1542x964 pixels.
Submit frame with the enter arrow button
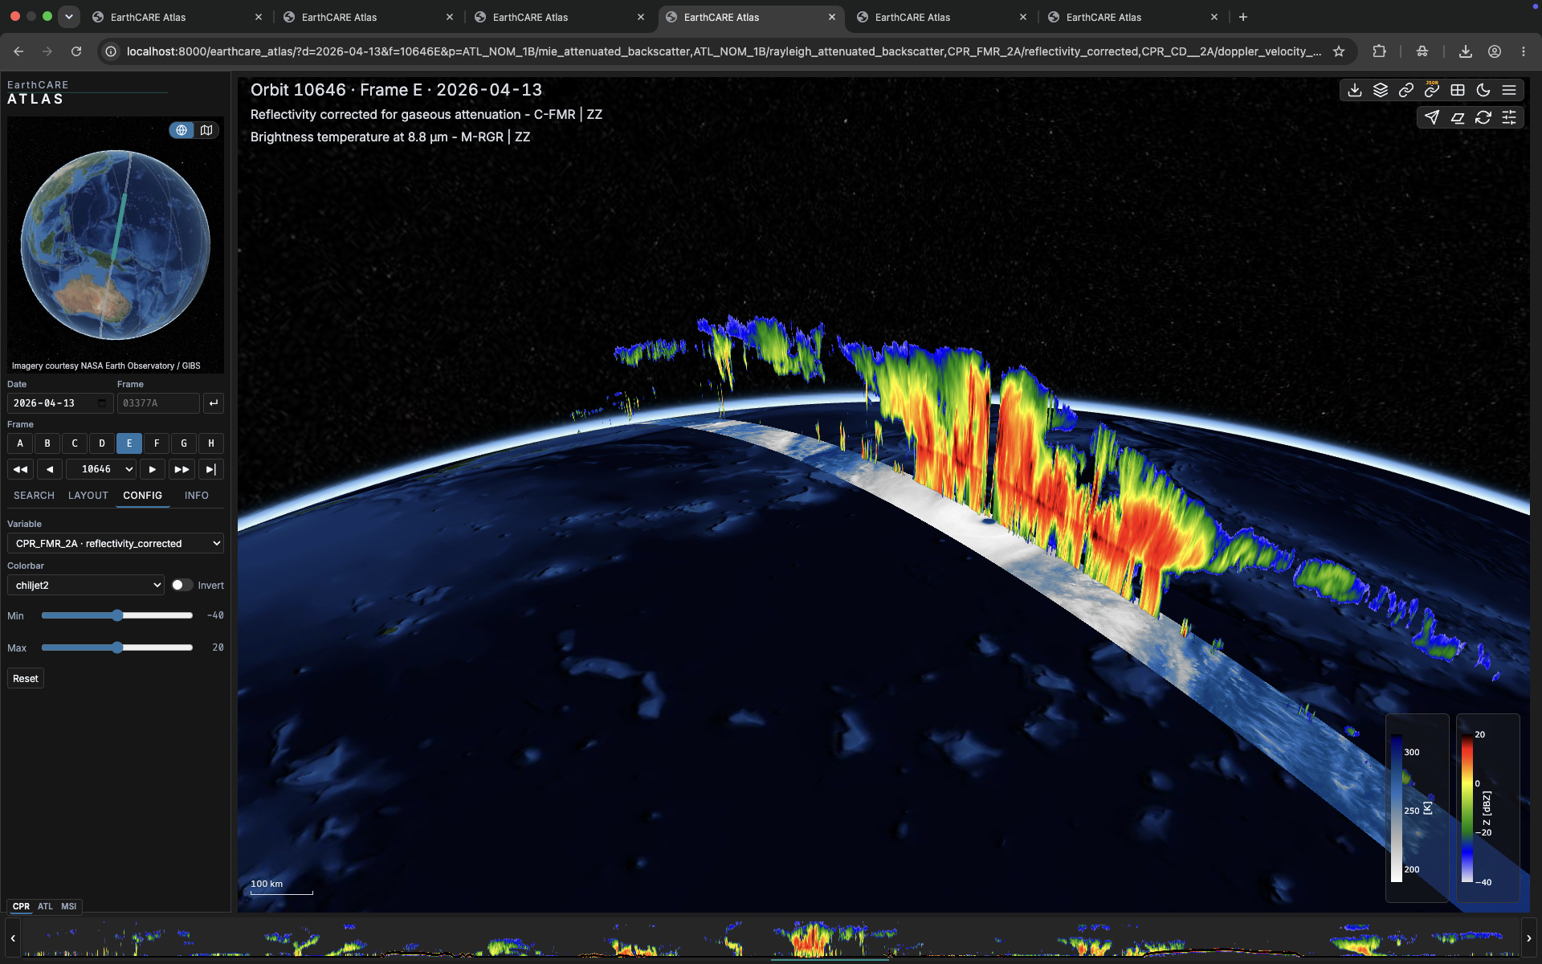coord(214,403)
